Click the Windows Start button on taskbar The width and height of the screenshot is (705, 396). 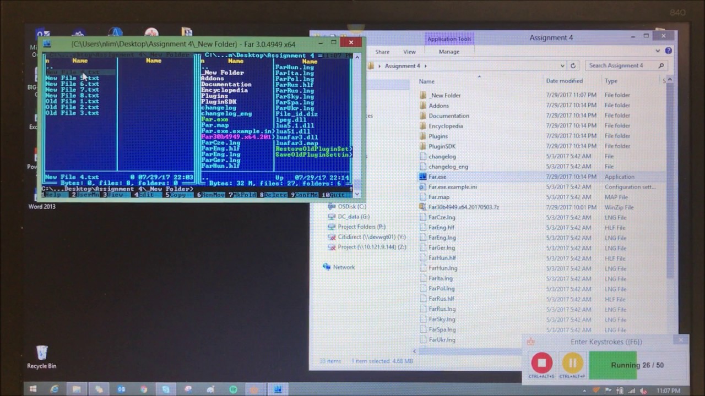32,389
